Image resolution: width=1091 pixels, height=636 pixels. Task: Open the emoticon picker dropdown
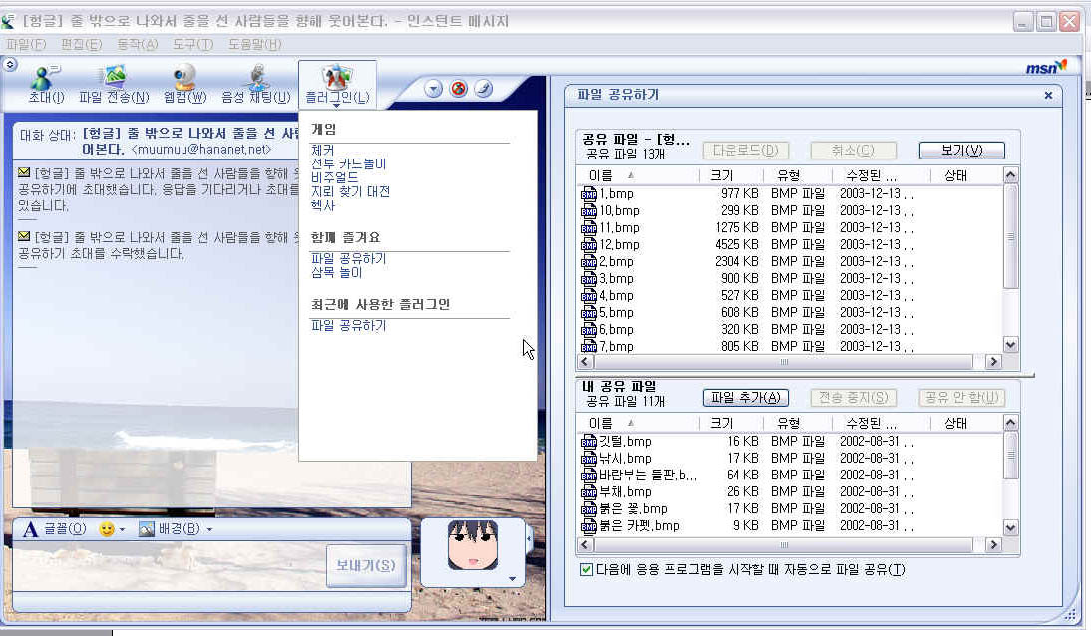[x=112, y=529]
